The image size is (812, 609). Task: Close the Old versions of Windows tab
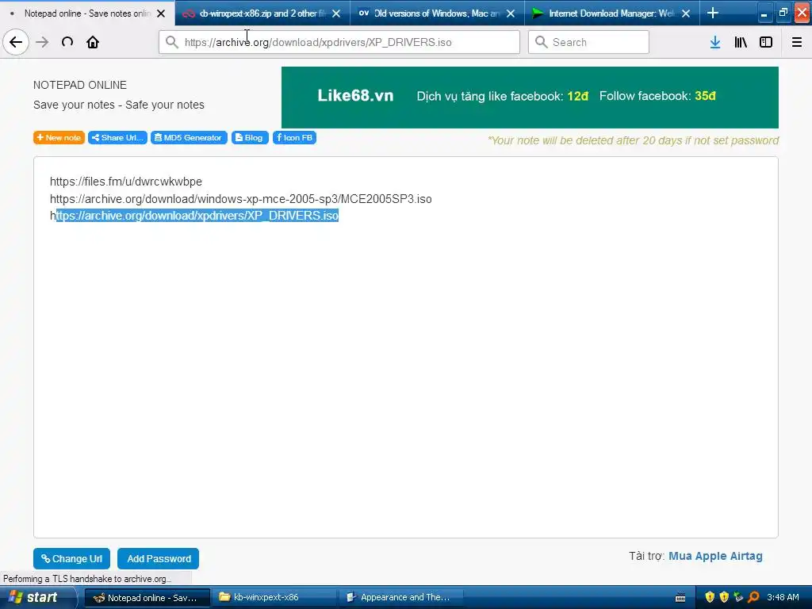click(x=511, y=13)
